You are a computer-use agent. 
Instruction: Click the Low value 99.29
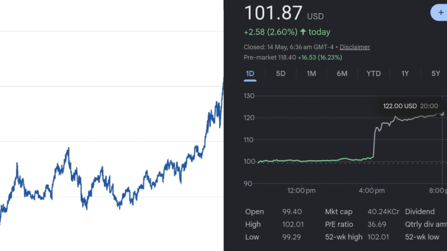point(291,237)
